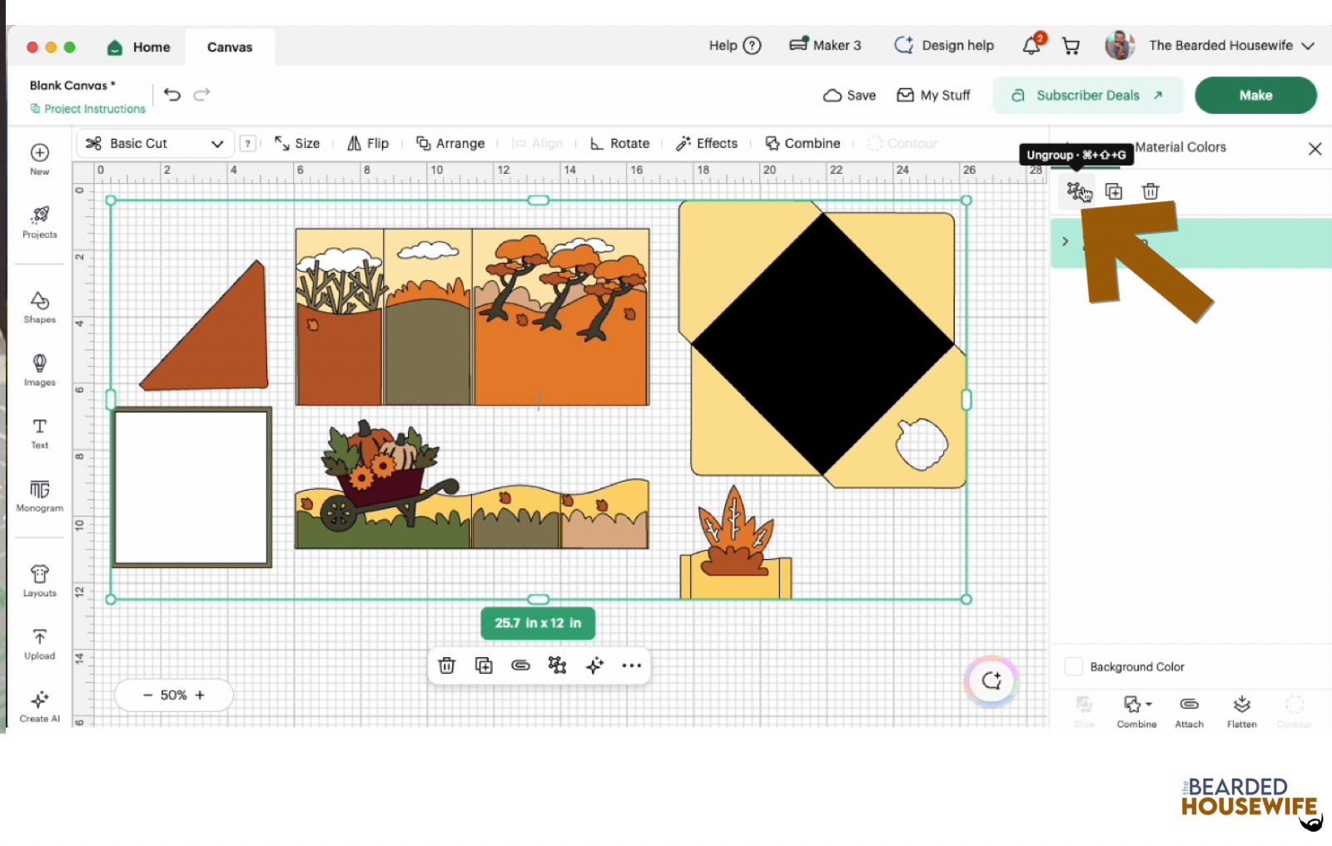Screen dimensions: 1332x846
Task: Click the sparkle icon in floating toolbar
Action: tap(594, 665)
